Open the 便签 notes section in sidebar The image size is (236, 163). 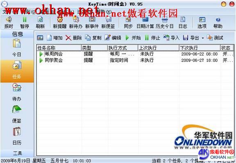[17, 115]
